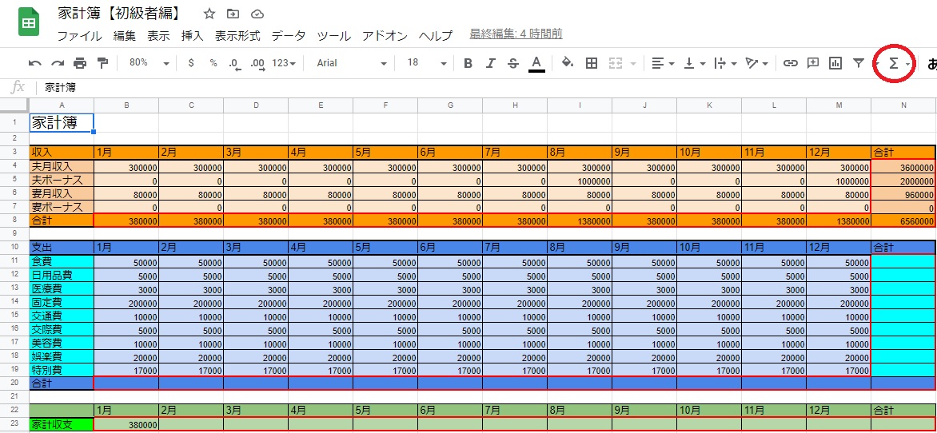Open the Sigma functions button

[894, 63]
